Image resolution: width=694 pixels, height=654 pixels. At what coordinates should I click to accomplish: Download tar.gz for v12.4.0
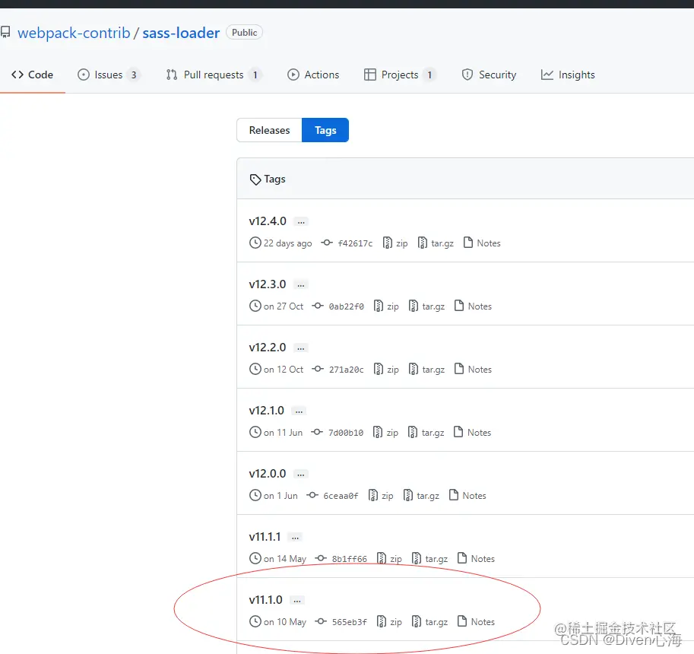[436, 243]
